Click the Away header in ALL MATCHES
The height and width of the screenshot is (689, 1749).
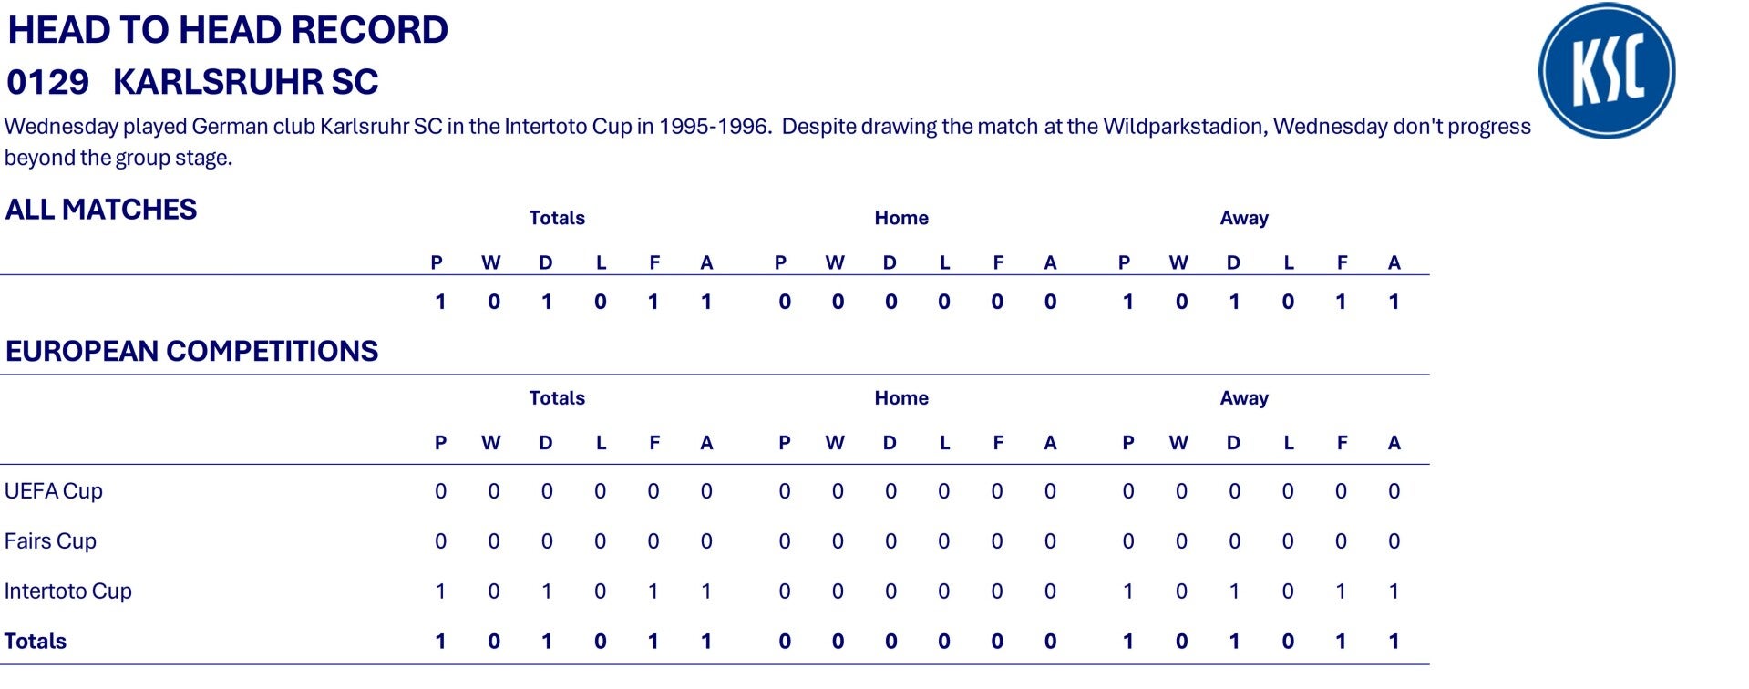(x=1244, y=218)
